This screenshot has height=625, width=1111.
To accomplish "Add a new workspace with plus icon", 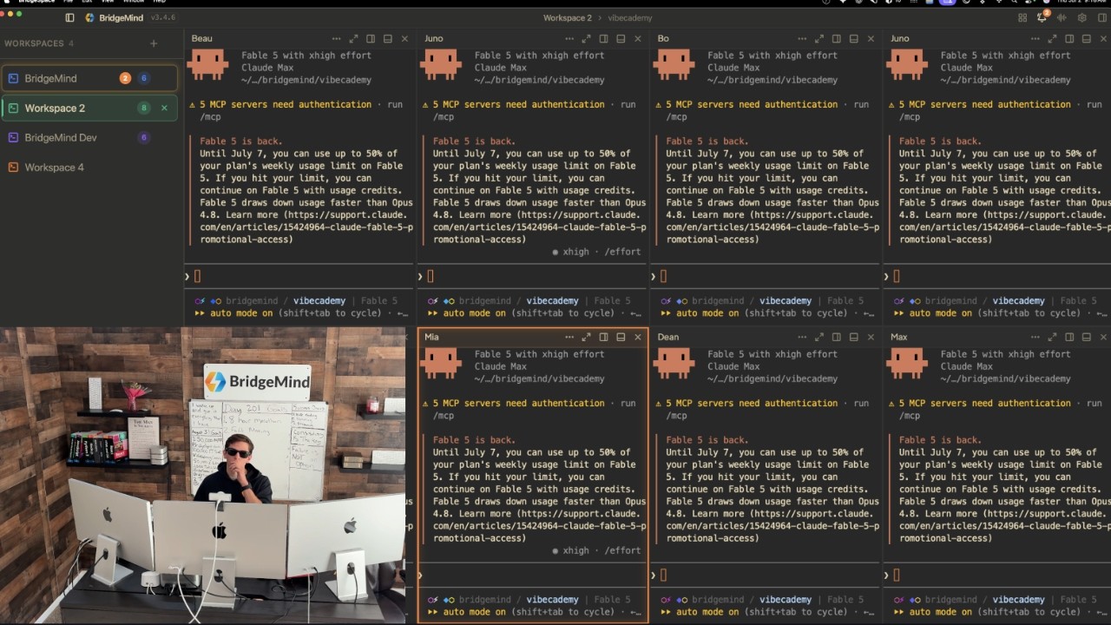I will [x=154, y=43].
